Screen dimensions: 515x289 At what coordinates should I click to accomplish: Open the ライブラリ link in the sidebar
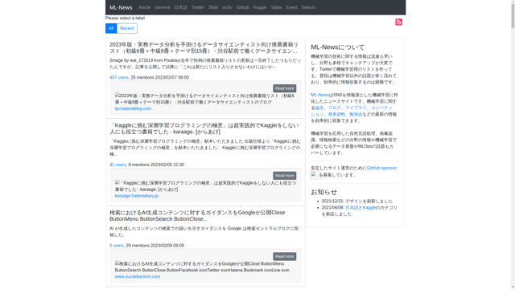356,108
